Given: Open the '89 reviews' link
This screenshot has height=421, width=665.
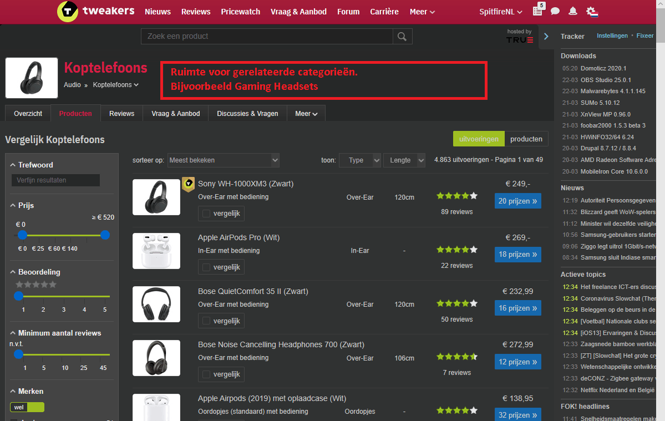Looking at the screenshot, I should [457, 212].
